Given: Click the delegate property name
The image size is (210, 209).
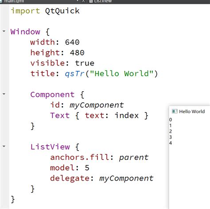Looking at the screenshot, I should pos(70,178).
